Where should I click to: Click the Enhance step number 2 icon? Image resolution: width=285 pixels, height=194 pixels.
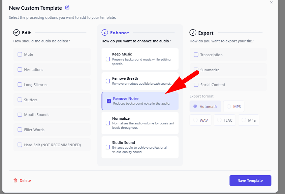pyautogui.click(x=104, y=33)
